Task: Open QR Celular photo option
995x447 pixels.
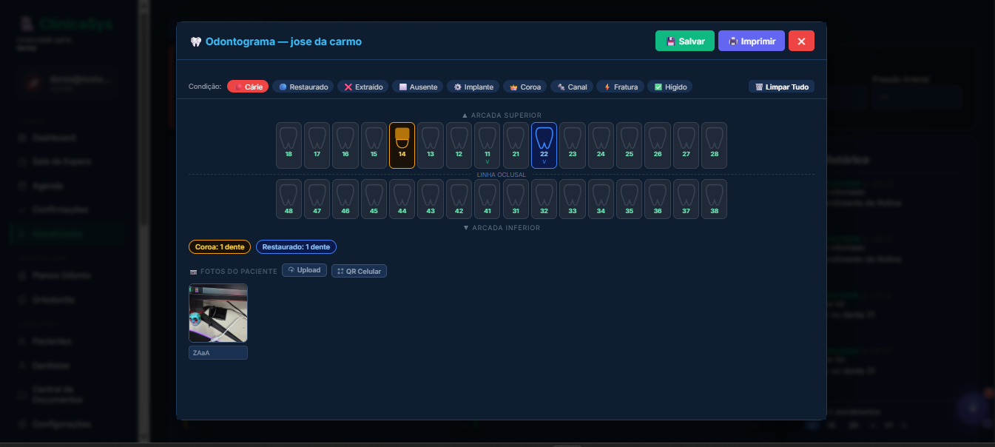Action: pyautogui.click(x=359, y=271)
